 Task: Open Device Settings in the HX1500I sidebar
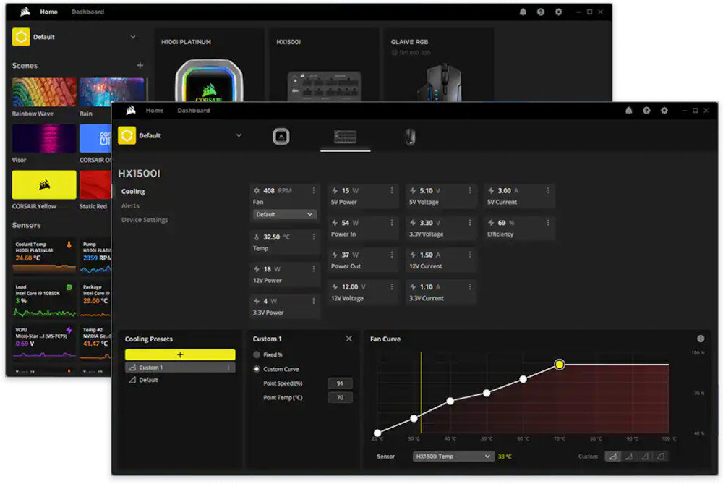[x=145, y=220]
